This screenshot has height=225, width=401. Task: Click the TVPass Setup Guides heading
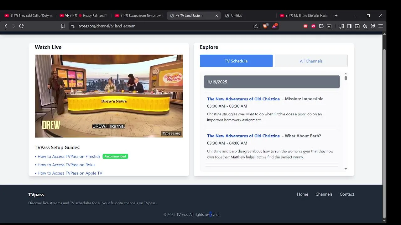pos(57,147)
